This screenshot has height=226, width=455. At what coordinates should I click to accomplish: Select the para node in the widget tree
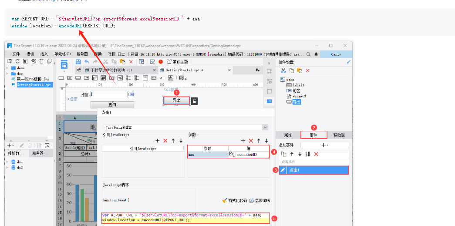[287, 80]
